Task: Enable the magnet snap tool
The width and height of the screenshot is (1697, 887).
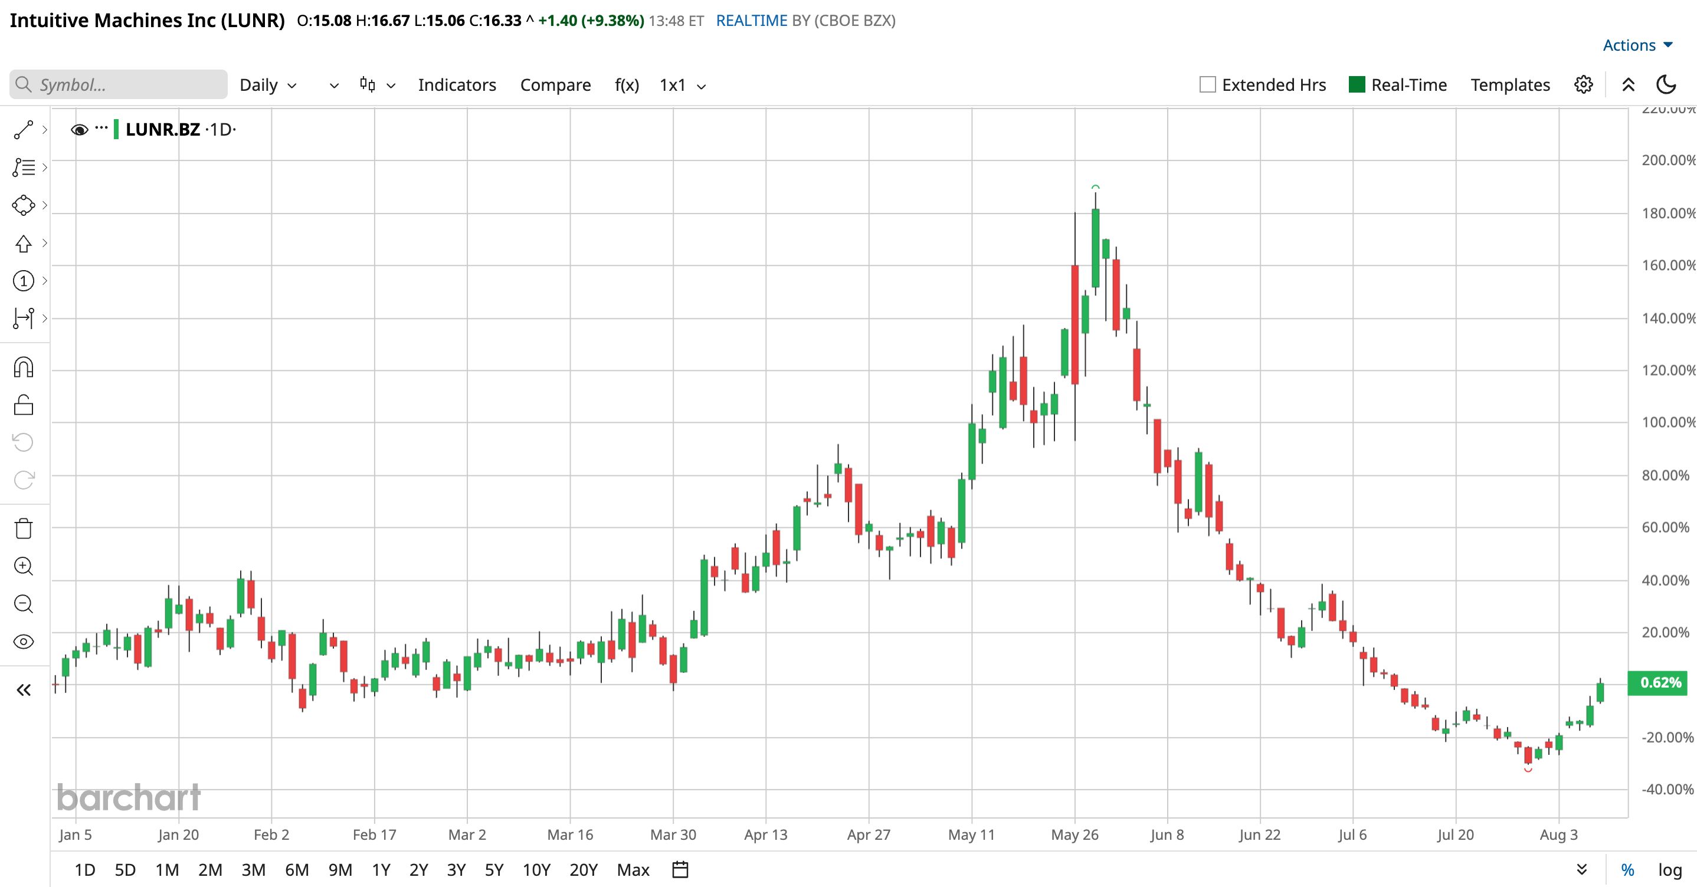Action: [24, 367]
